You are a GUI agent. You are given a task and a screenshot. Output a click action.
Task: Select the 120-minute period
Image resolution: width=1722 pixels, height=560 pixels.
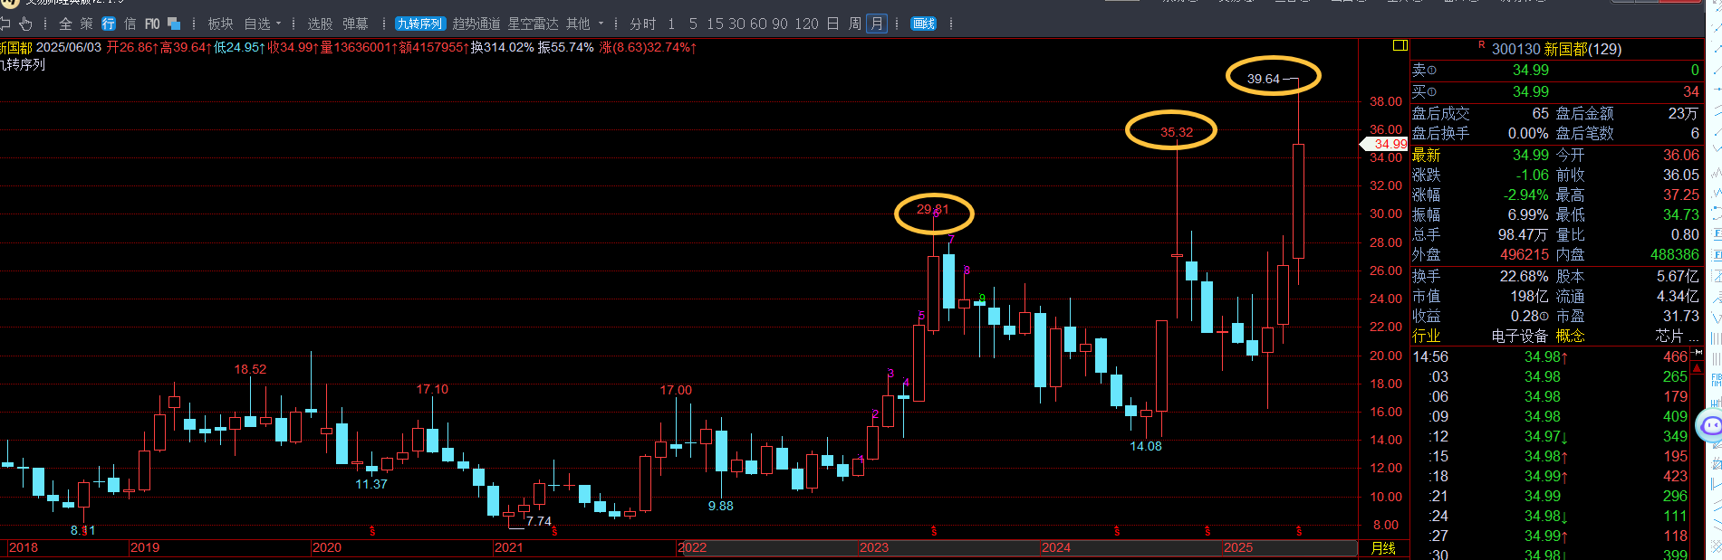(806, 24)
